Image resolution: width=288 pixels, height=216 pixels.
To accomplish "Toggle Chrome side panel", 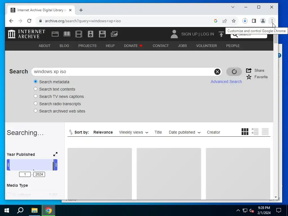I will 254,21.
